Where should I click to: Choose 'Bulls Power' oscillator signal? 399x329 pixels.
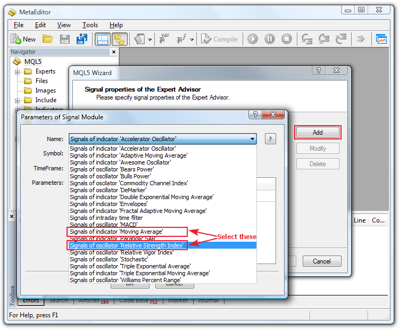163,176
